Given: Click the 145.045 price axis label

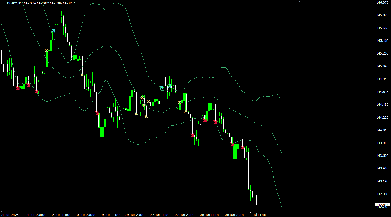Looking at the screenshot, I should [382, 66].
